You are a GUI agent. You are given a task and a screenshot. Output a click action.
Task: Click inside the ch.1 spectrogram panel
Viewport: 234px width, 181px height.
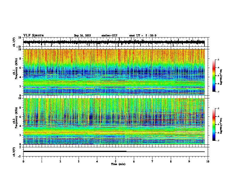click(x=114, y=72)
